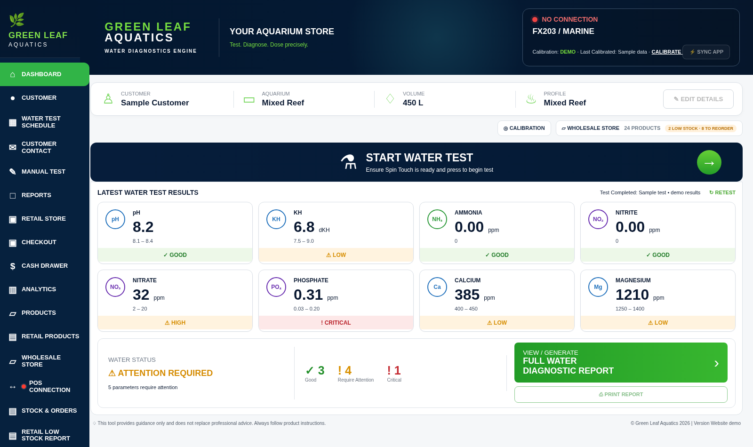Click the NH3 ammonia circle icon
Viewport: 753px width, 447px height.
tap(437, 219)
